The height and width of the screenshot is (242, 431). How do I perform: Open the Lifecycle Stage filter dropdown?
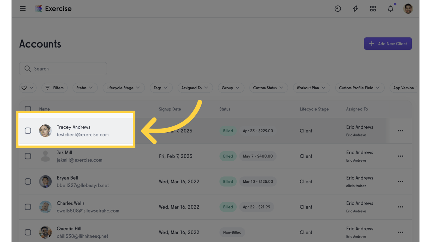coord(123,88)
